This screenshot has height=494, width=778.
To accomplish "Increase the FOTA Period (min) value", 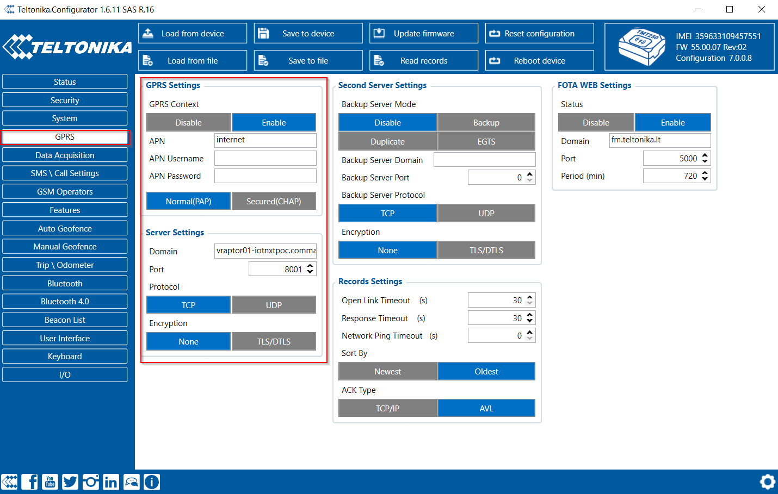I will click(705, 172).
